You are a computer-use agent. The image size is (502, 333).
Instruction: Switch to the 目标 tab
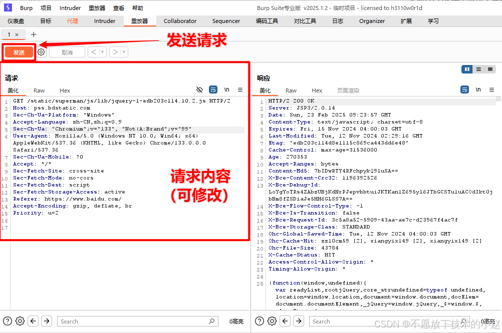(46, 21)
